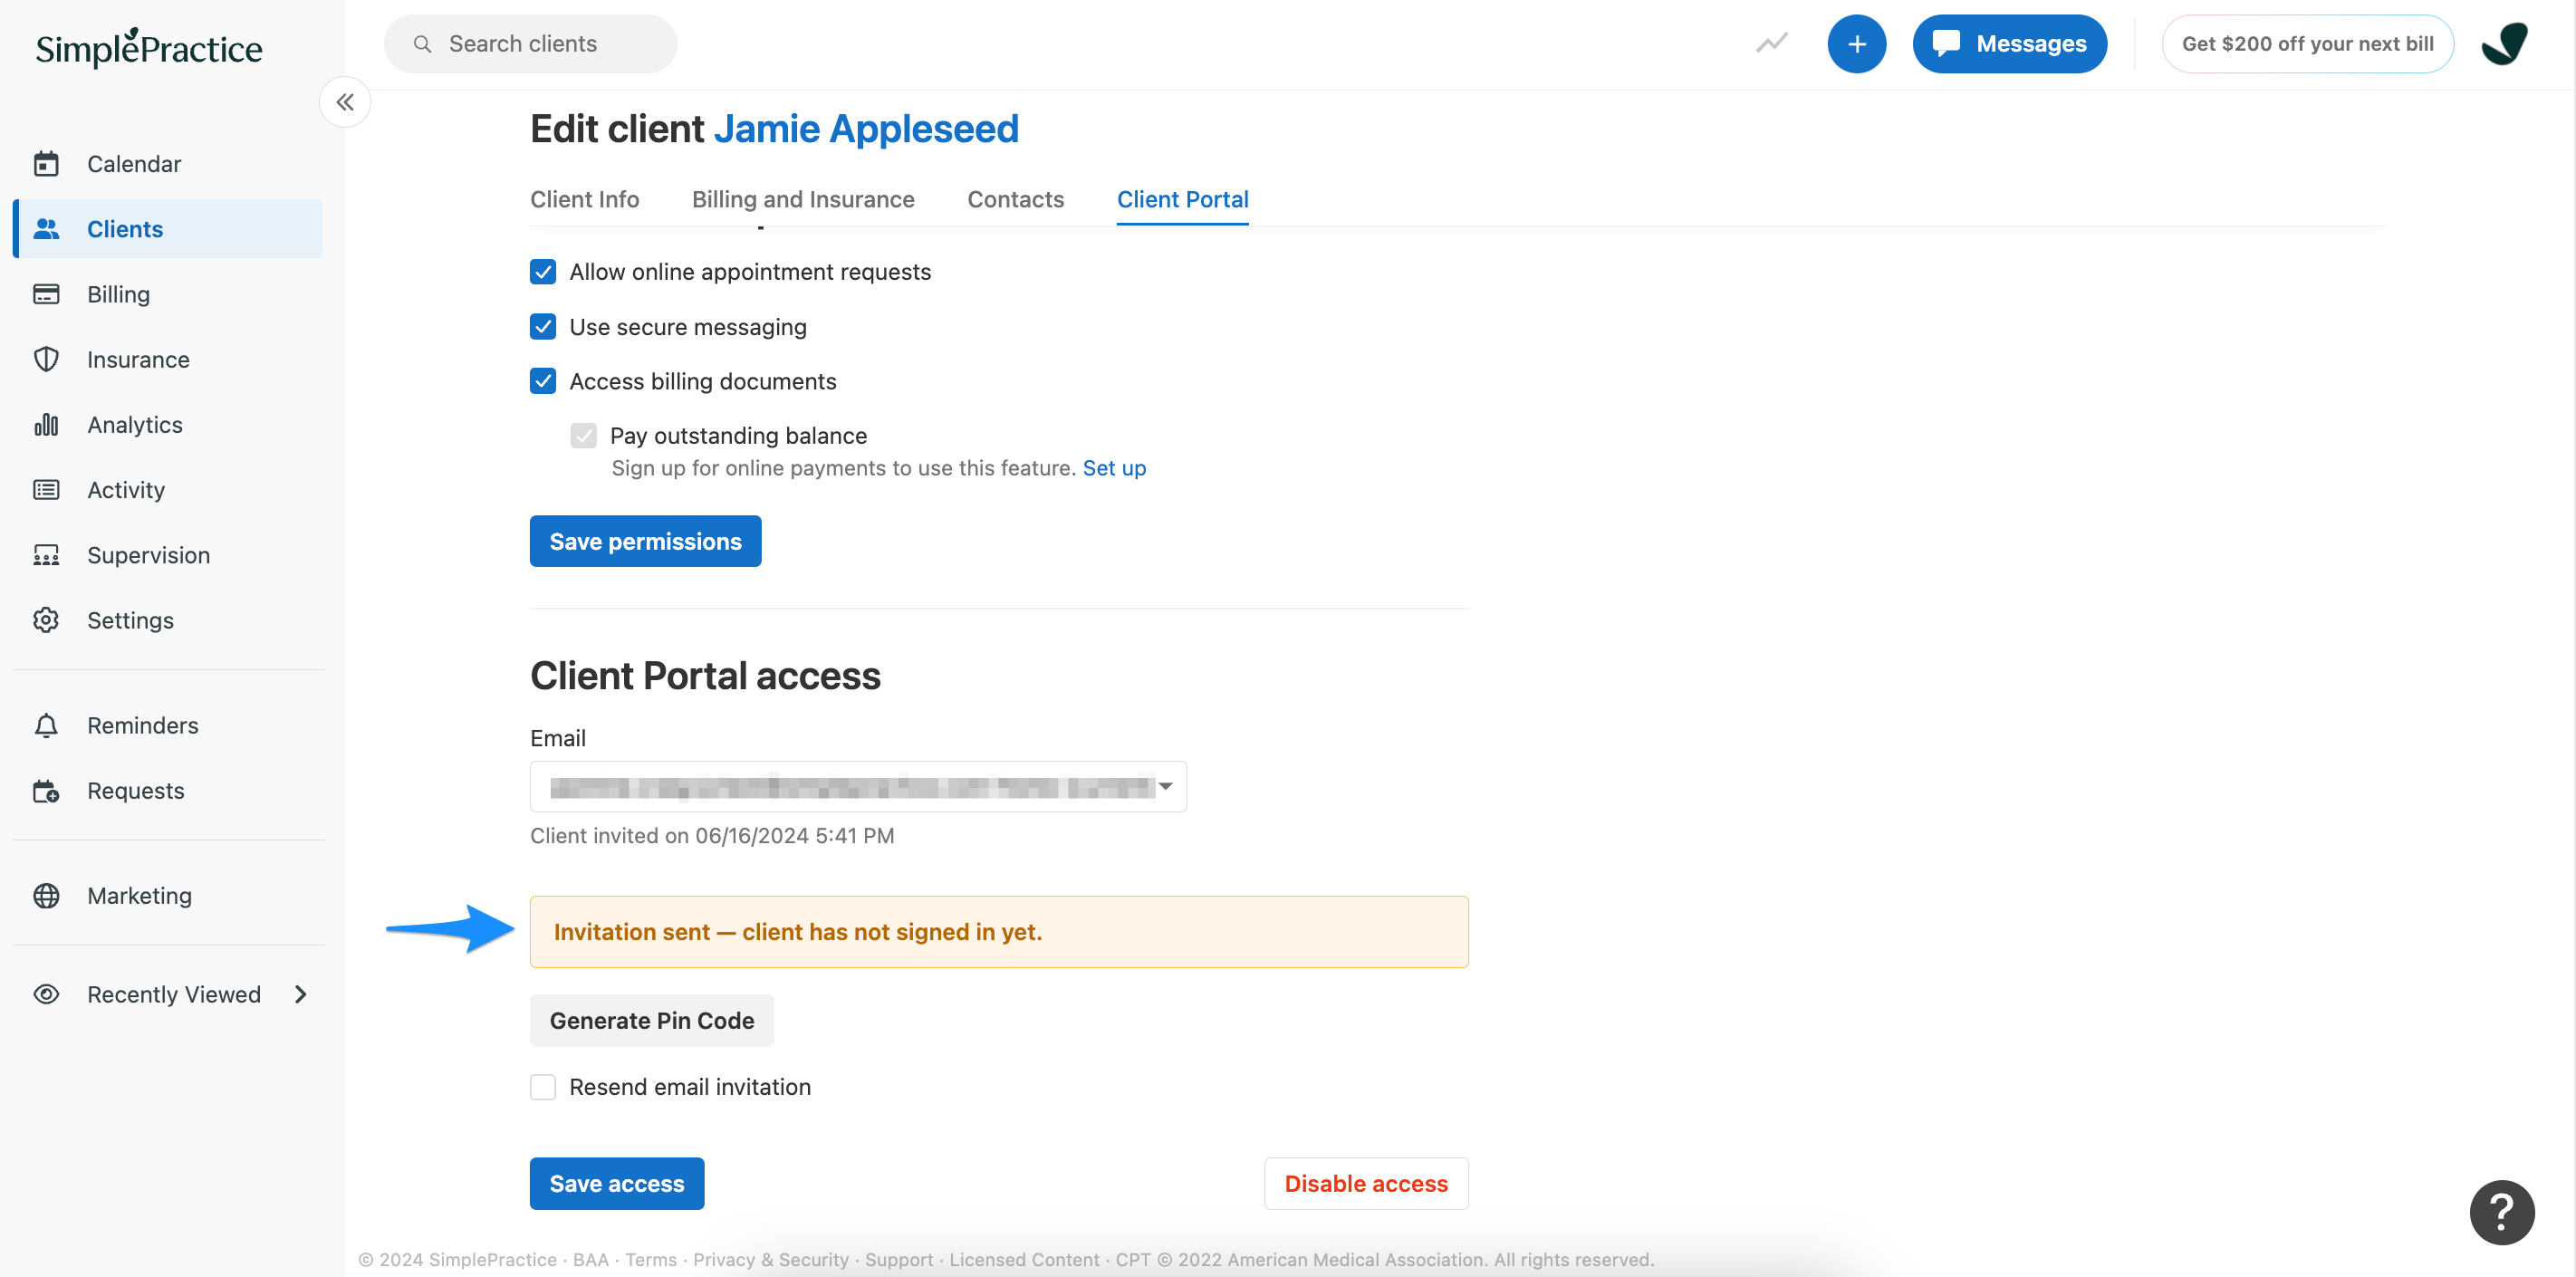Toggle Pay outstanding balance checkbox

[583, 435]
